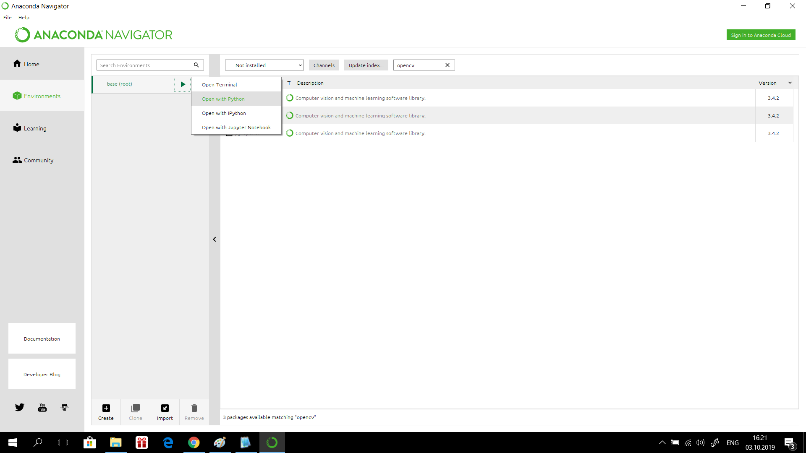This screenshot has height=453, width=806.
Task: Click the Version column expander arrow
Action: [x=791, y=82]
